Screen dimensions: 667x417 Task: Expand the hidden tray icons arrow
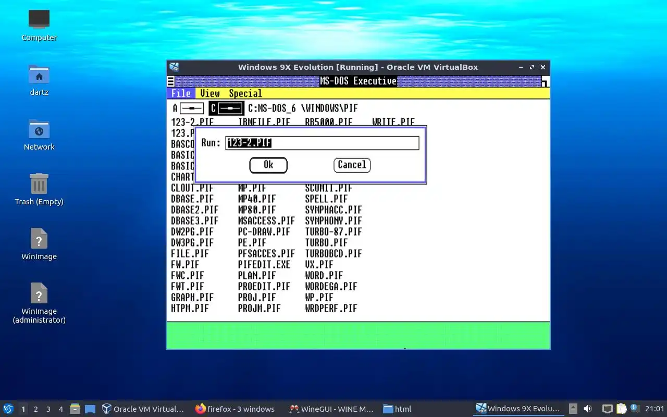pos(573,409)
